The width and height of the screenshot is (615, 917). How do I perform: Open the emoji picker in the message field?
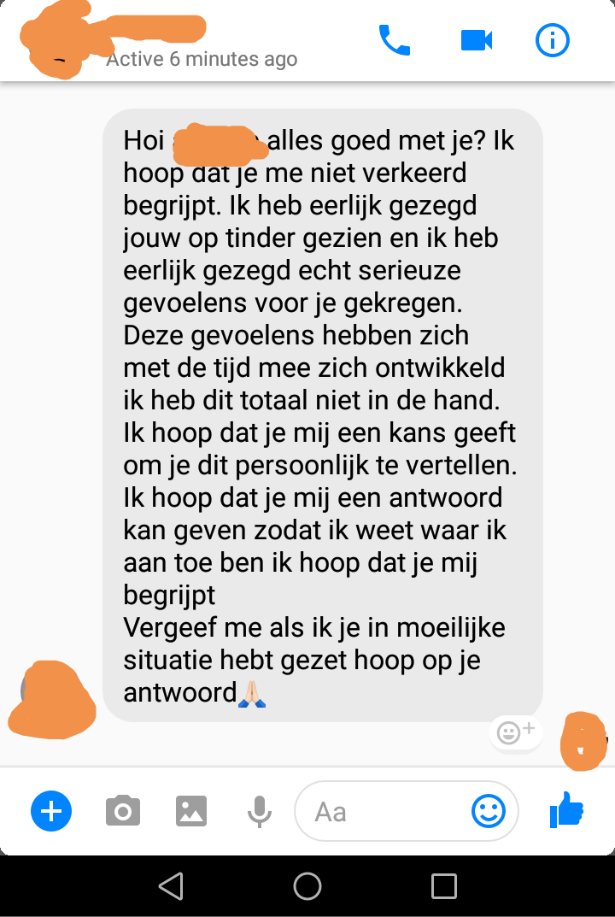[x=488, y=811]
